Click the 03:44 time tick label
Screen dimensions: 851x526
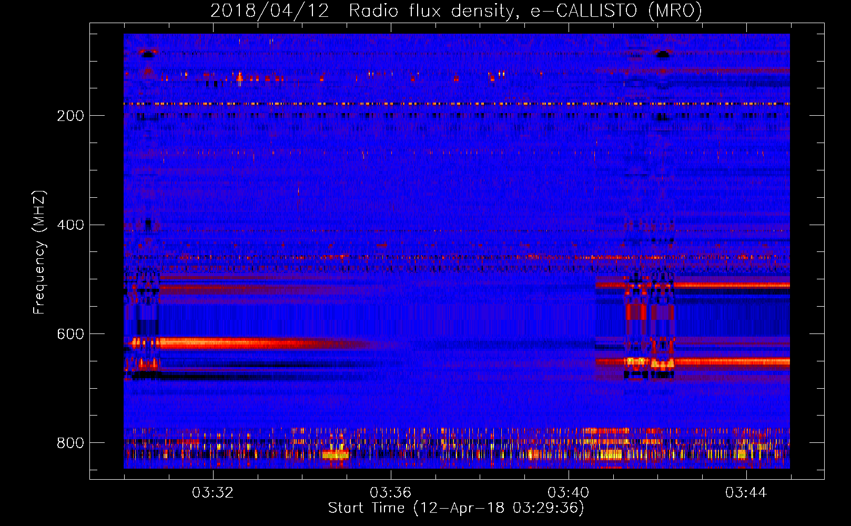click(746, 493)
